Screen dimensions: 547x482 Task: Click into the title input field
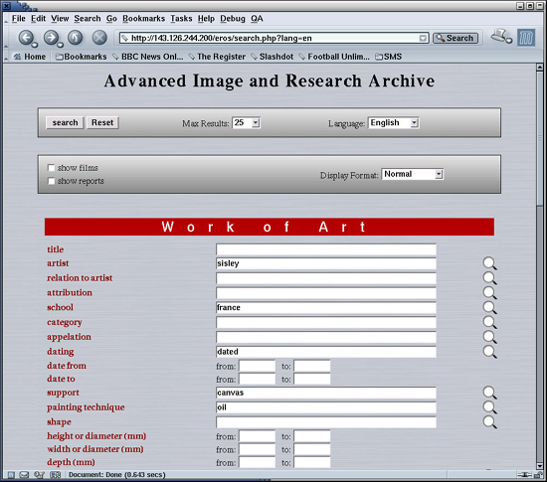pos(326,249)
